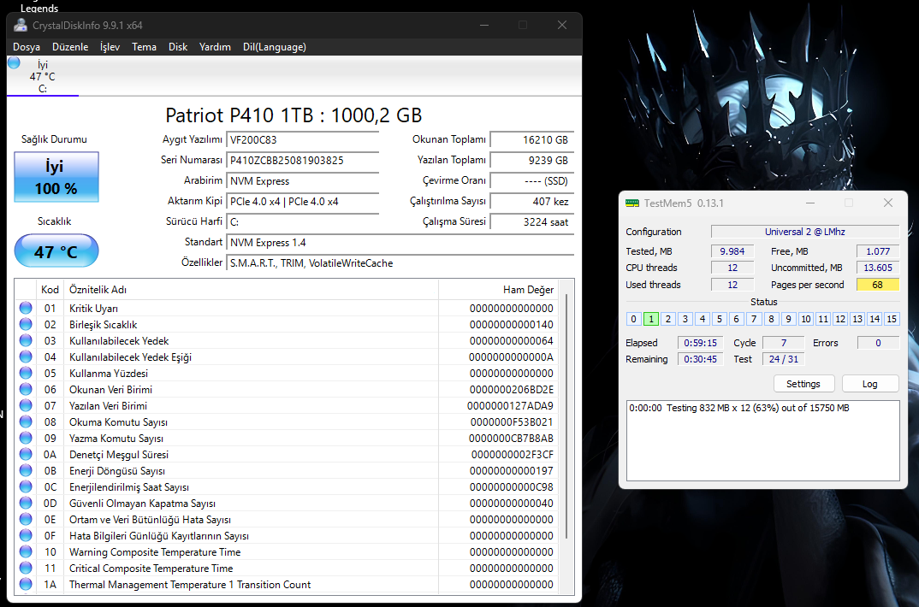Click the Patriot P410 1TB : 1000,2 GB title
This screenshot has height=607, width=919.
pyautogui.click(x=293, y=115)
